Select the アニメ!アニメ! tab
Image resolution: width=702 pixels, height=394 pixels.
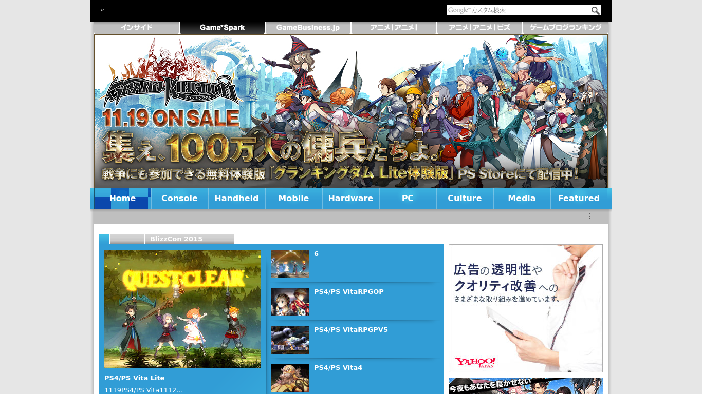(394, 27)
